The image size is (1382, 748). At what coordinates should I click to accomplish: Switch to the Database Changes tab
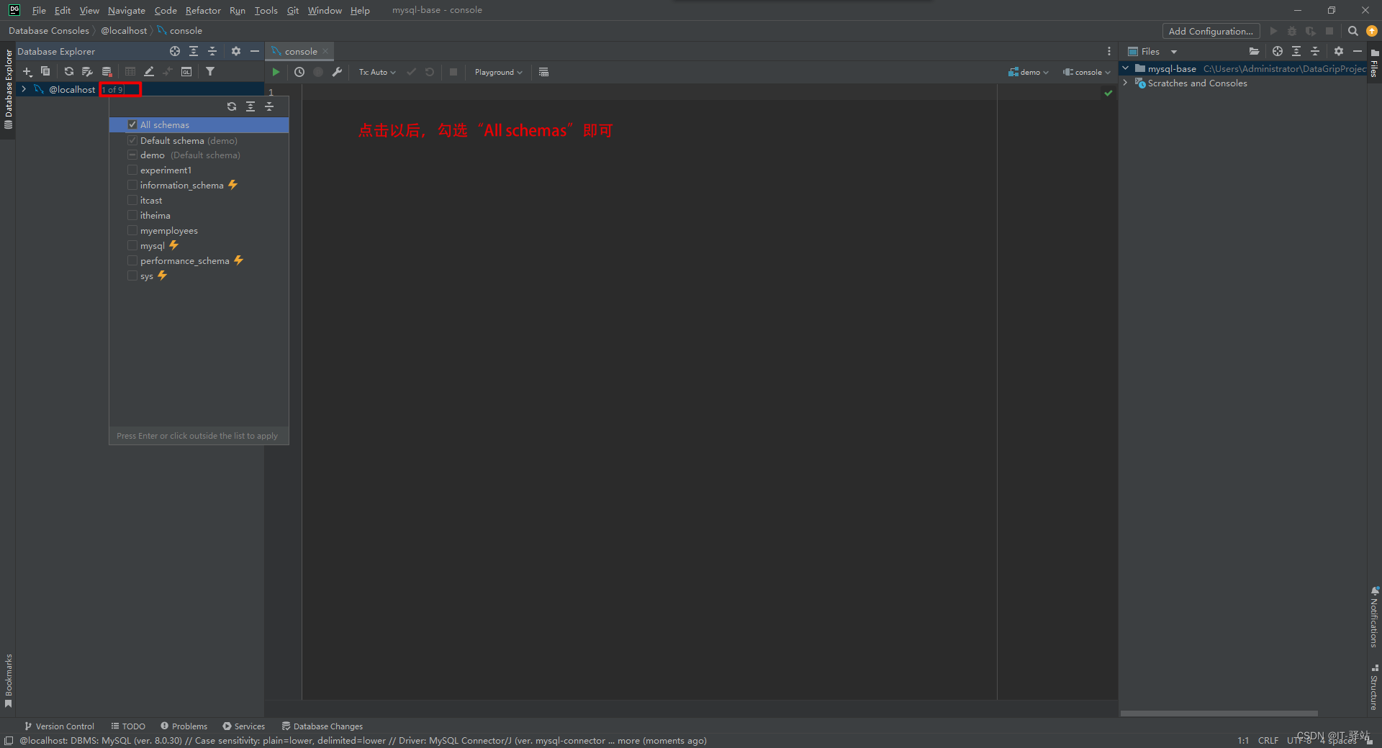322,726
